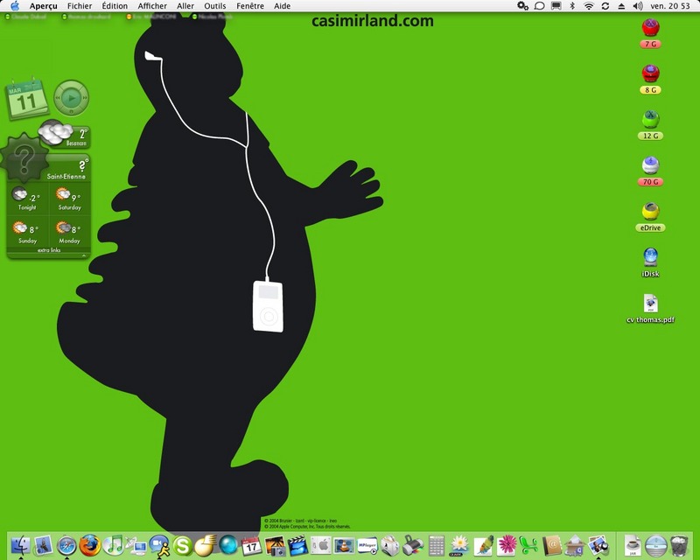Image resolution: width=700 pixels, height=560 pixels.
Task: Skip to next track on music widget
Action: coord(85,98)
